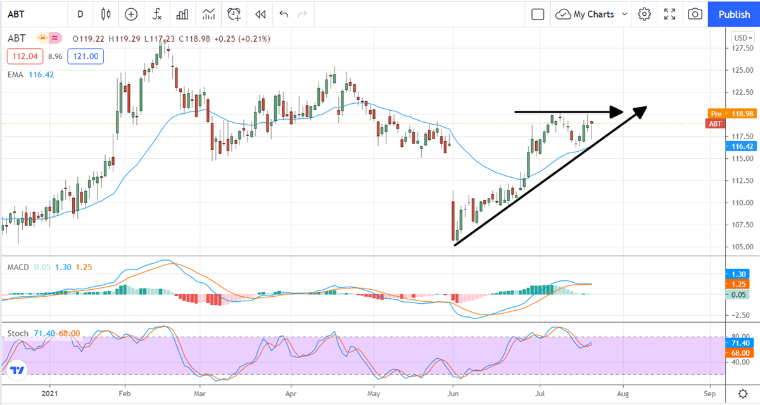Open indicator templates
Image resolution: width=760 pixels, height=405 pixels.
click(x=208, y=14)
